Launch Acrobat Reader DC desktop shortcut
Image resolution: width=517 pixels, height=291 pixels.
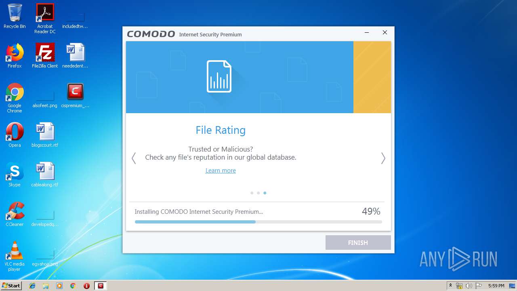tap(45, 18)
